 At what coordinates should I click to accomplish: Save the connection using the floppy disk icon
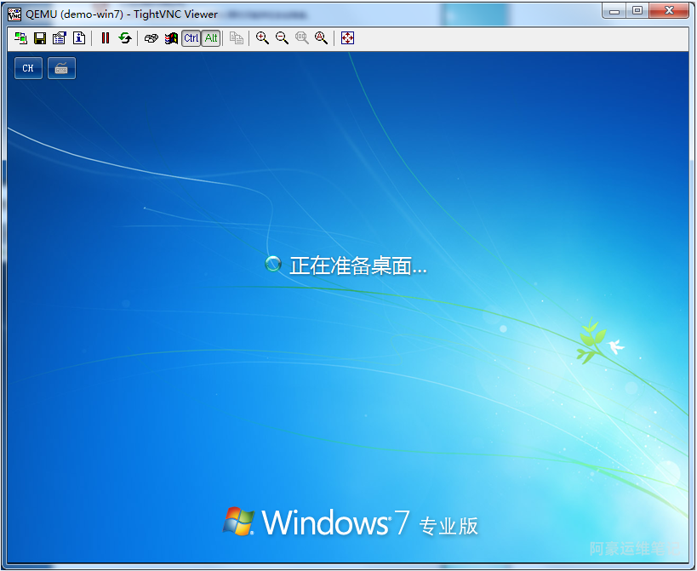[40, 38]
